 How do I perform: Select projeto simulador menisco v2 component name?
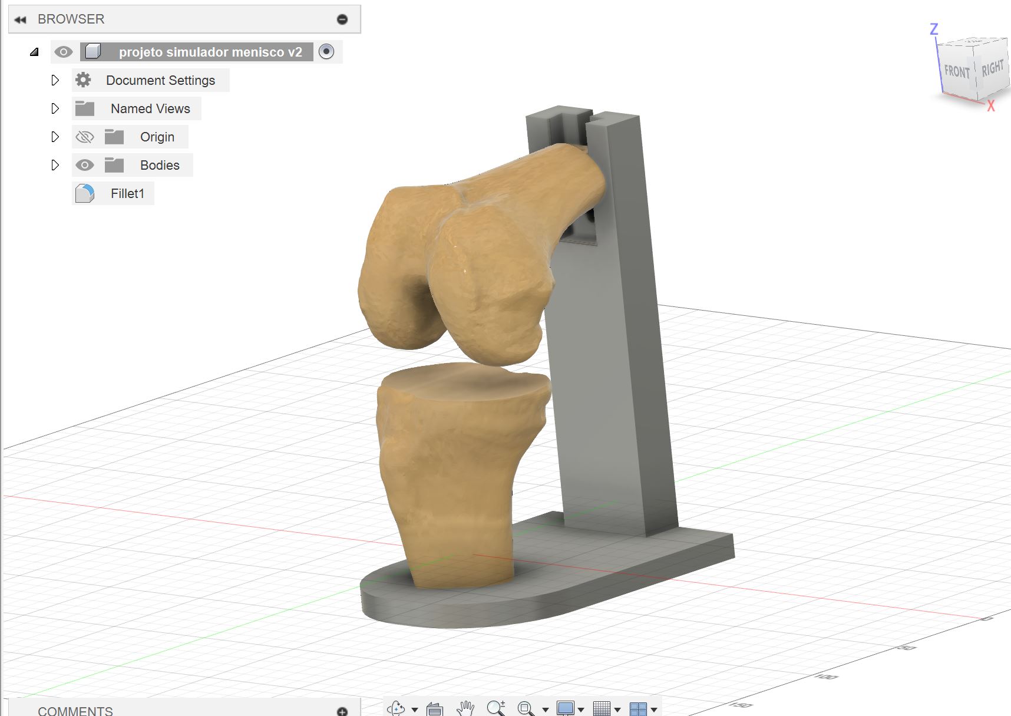210,52
